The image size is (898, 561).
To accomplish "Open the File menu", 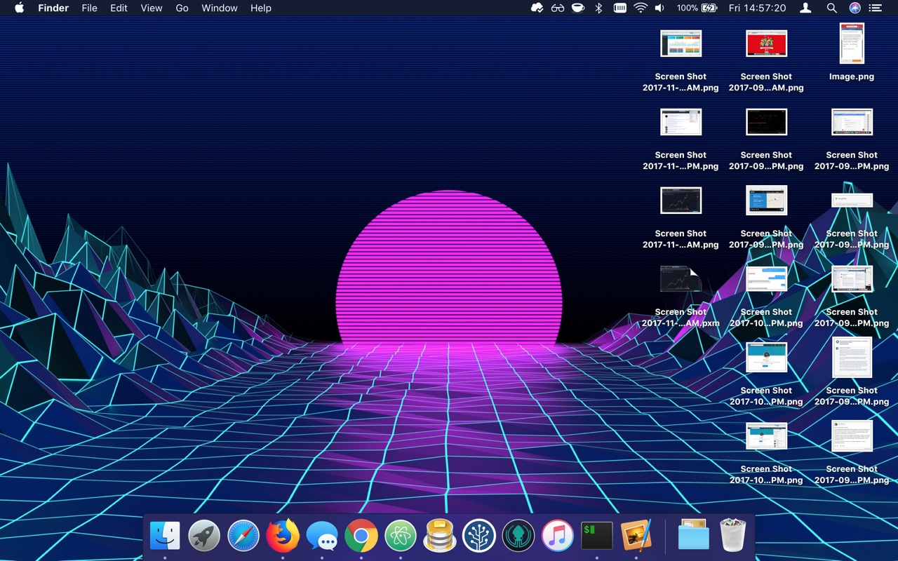I will tap(89, 8).
